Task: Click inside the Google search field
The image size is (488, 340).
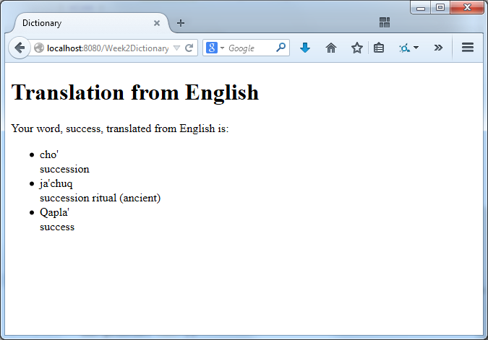Action: 250,48
